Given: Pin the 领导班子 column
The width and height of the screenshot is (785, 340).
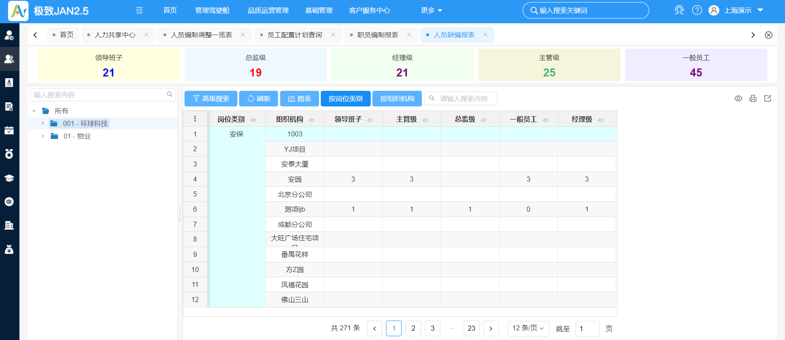Looking at the screenshot, I should tap(370, 120).
